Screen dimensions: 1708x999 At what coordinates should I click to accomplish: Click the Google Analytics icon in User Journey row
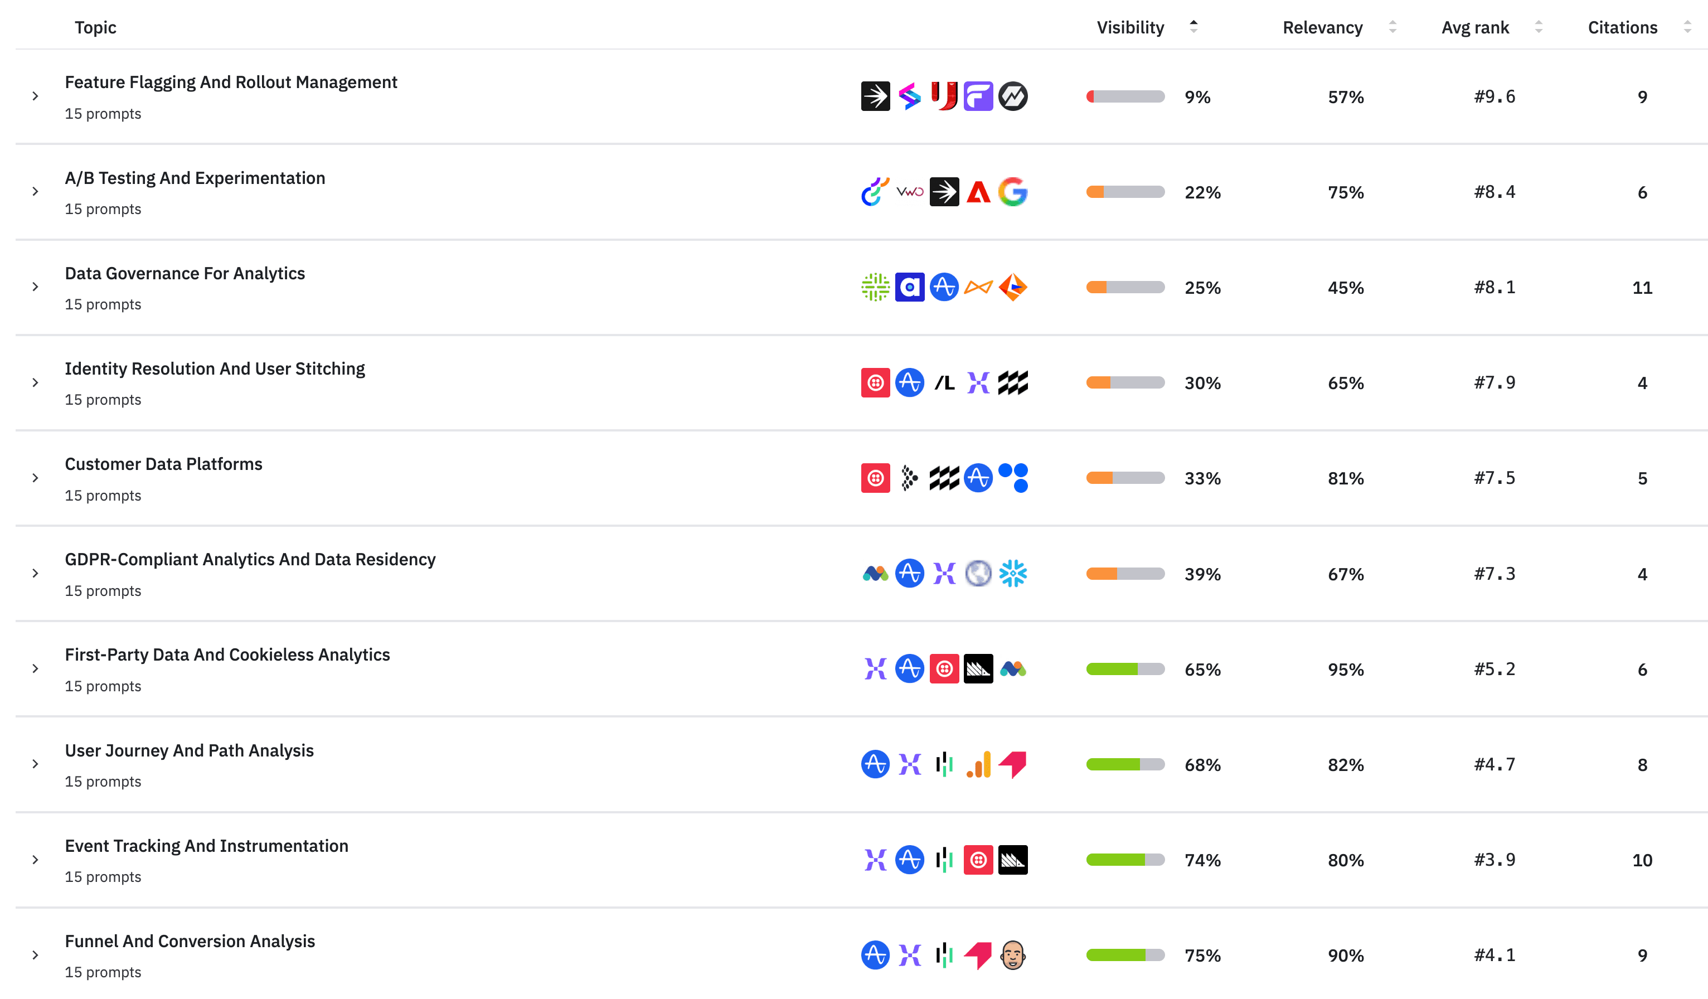click(x=978, y=764)
